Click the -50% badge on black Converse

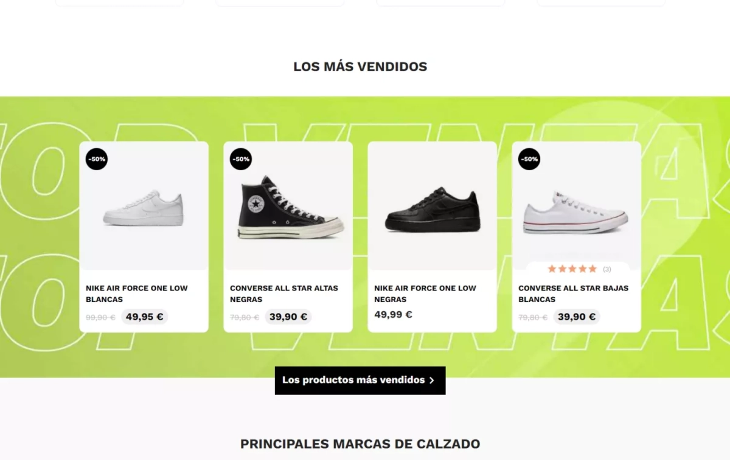pos(241,159)
